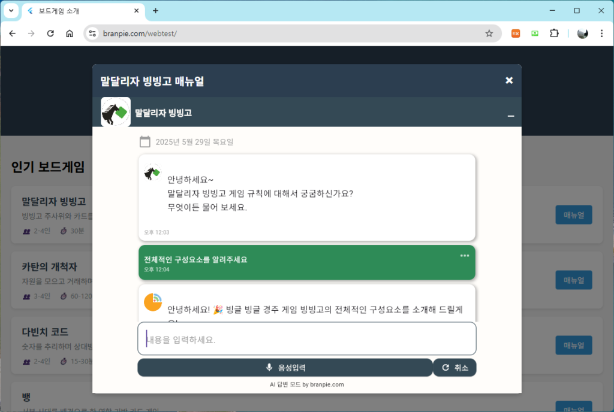The image size is (614, 412).
Task: Click the AI reply starting 안녕하세요! 빙글 빙글
Action: coord(315,310)
